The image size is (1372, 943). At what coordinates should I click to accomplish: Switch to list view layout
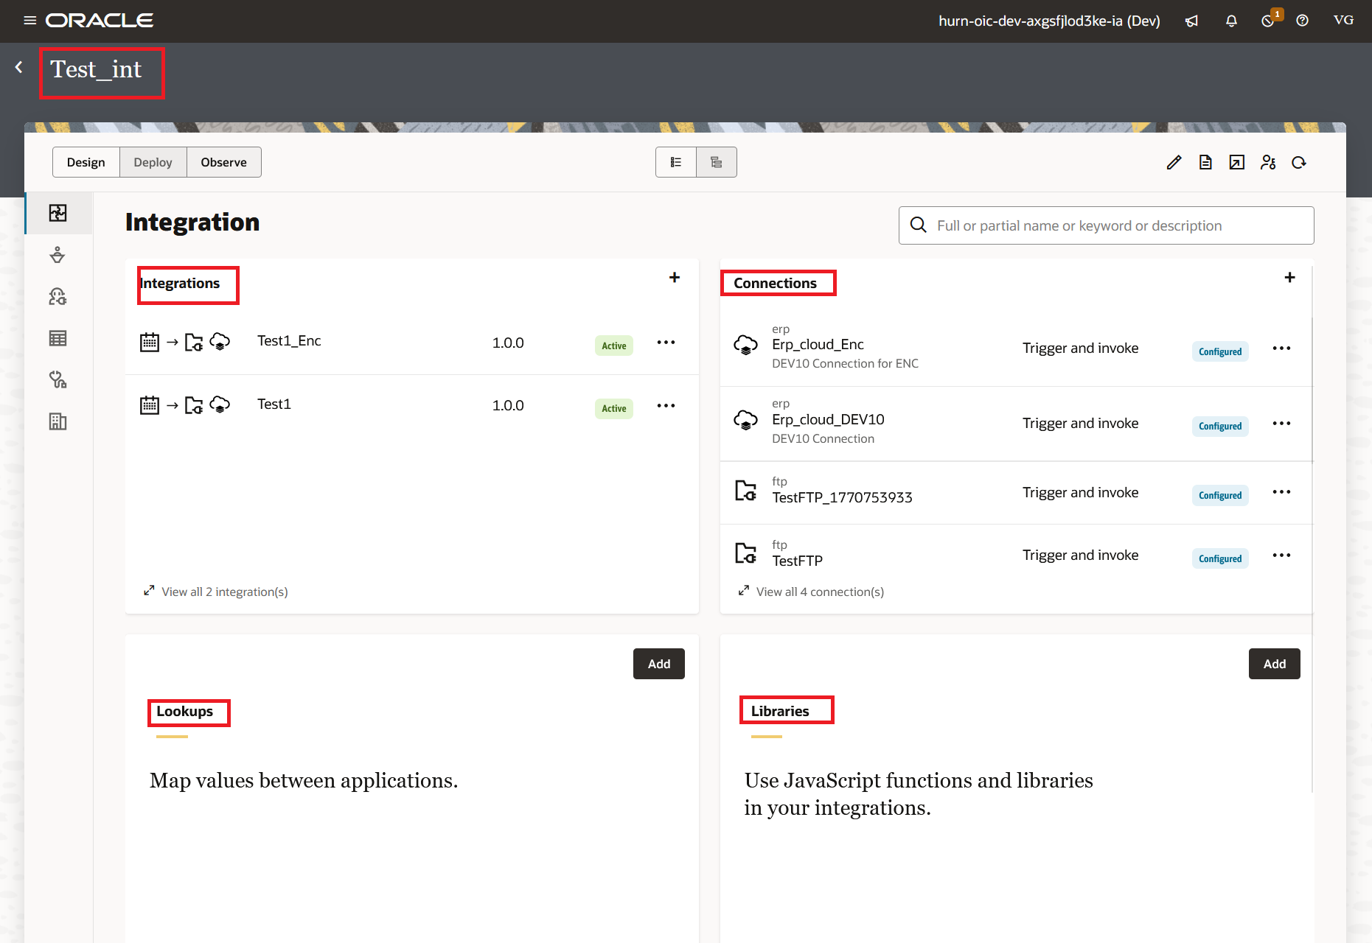click(676, 162)
